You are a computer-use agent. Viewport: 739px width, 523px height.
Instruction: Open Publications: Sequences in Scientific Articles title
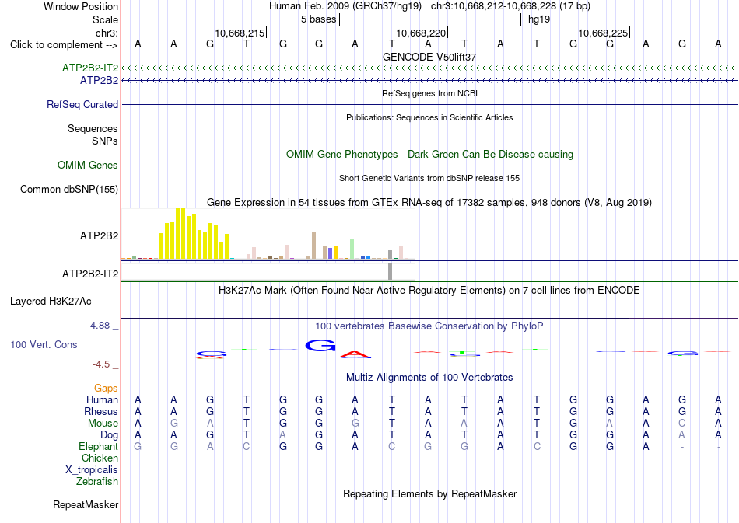coord(429,117)
